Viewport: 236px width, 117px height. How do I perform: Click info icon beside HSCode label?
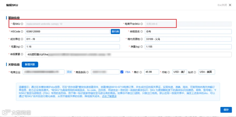tap(22, 31)
